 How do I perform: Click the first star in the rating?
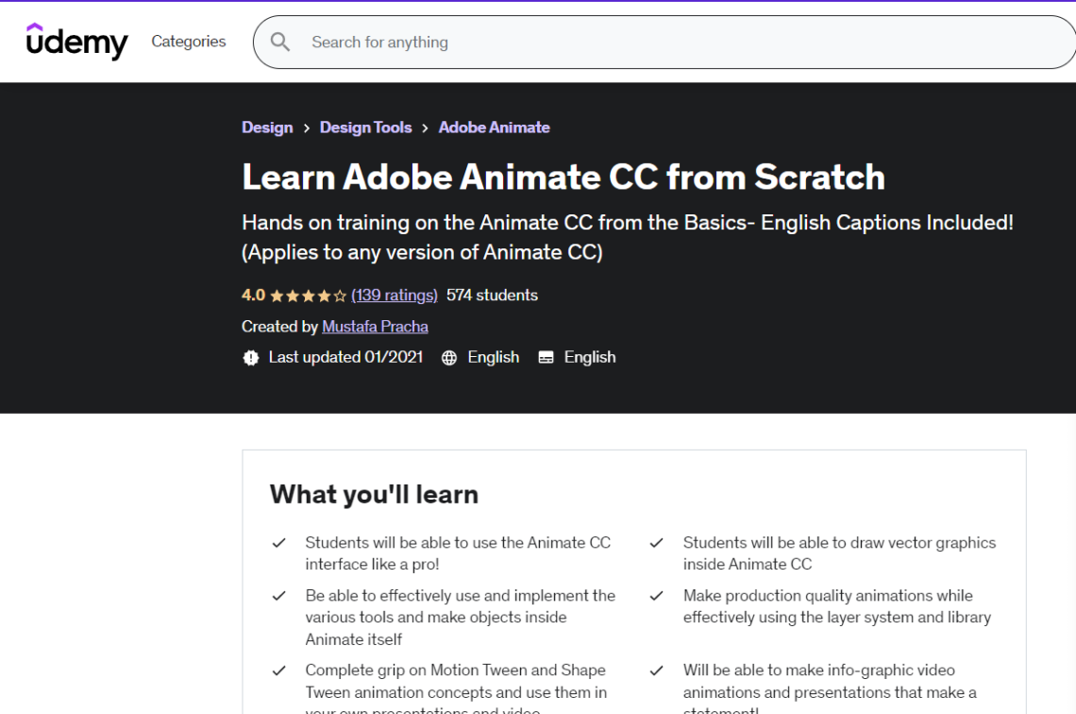click(274, 295)
